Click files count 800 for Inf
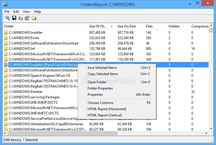The height and width of the screenshot is (145, 216). (149, 48)
